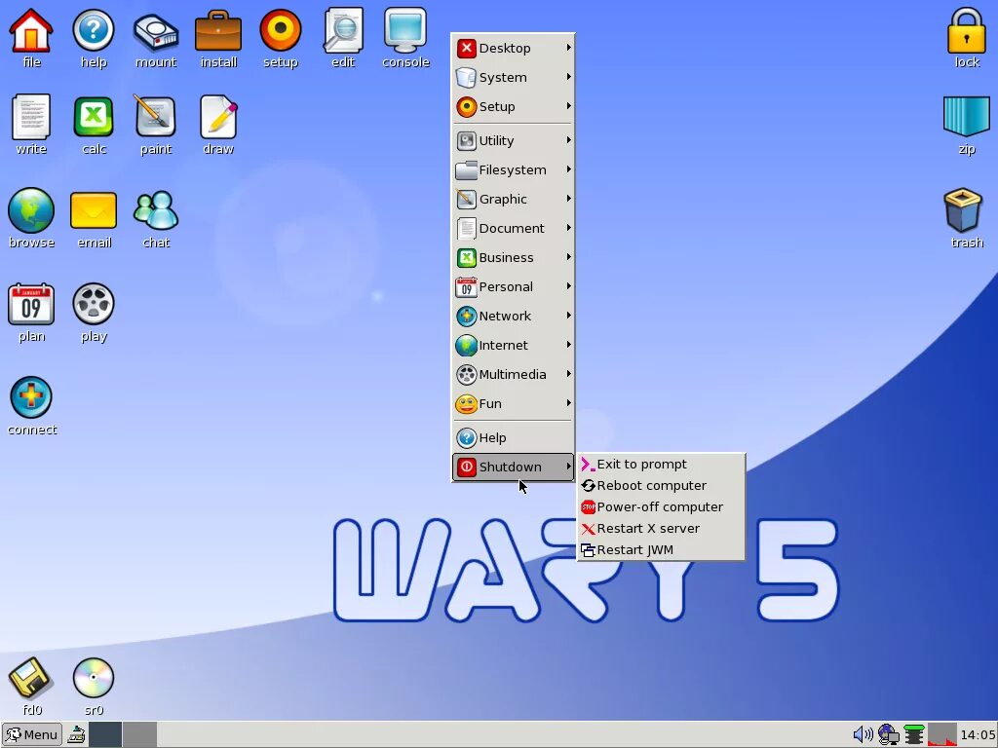
Task: Click the volume speaker tray icon
Action: [x=863, y=734]
